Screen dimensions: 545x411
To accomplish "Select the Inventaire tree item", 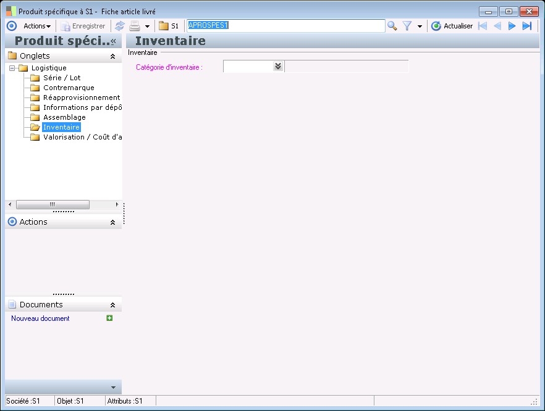I will [x=61, y=127].
